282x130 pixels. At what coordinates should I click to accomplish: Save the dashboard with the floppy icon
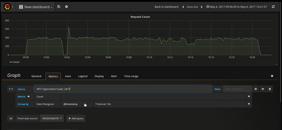point(59,7)
